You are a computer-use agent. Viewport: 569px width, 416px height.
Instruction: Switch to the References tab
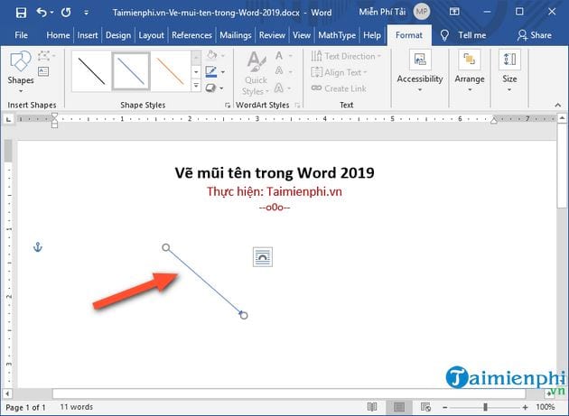coord(191,35)
